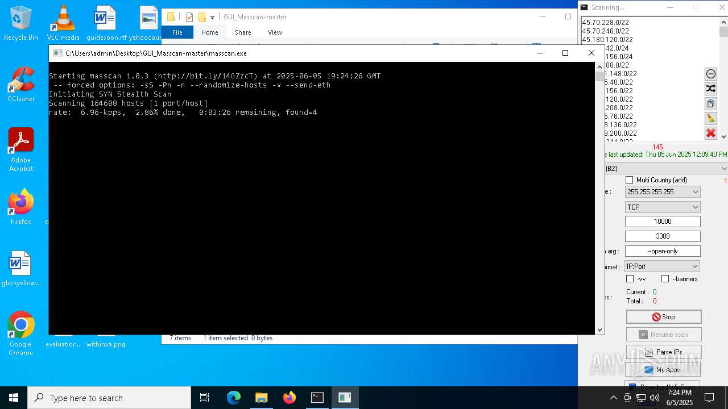The width and height of the screenshot is (728, 409).
Task: Select the Adobe Acrobat desktop shortcut
Action: [x=21, y=150]
